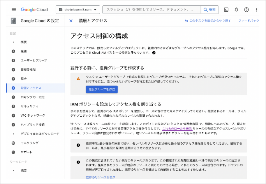Go to セキュリティ step in the sidebar

tap(30, 106)
